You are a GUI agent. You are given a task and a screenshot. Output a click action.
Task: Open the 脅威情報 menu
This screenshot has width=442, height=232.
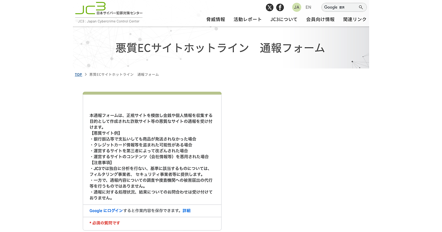coord(215,20)
